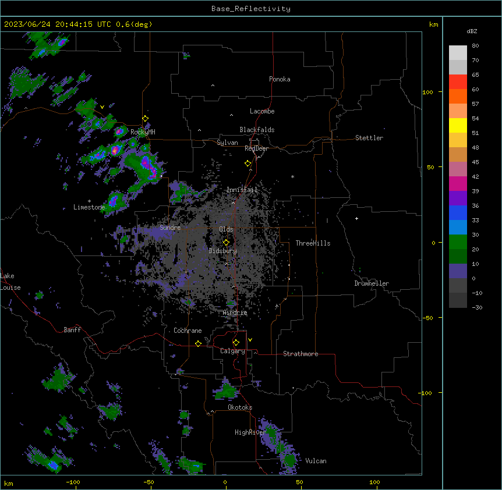The width and height of the screenshot is (502, 490).
Task: Click the Ponoka town label
Action: tap(280, 79)
